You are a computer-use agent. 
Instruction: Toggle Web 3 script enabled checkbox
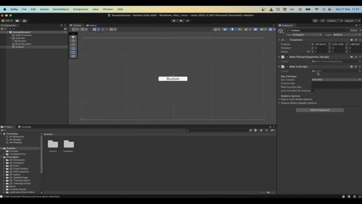click(x=287, y=67)
